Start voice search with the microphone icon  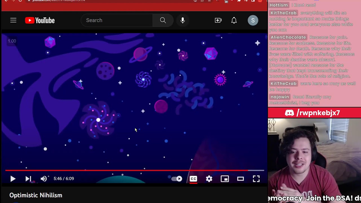pyautogui.click(x=183, y=20)
